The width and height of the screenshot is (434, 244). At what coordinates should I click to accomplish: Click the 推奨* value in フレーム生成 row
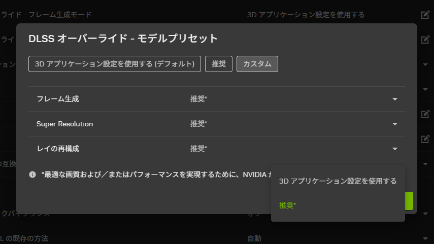(x=198, y=99)
